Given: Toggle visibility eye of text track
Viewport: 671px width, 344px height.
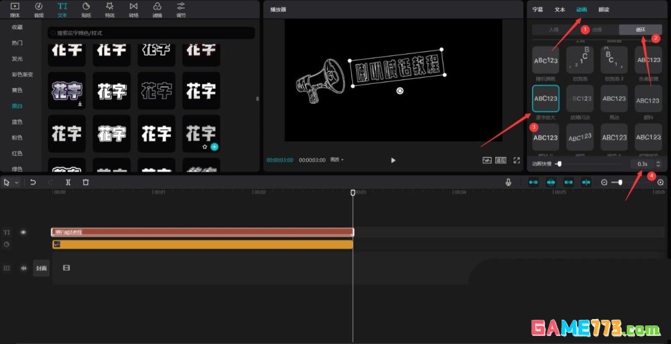Looking at the screenshot, I should click(x=23, y=232).
